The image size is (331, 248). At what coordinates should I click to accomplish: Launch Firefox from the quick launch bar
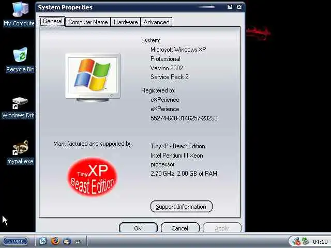(55, 241)
